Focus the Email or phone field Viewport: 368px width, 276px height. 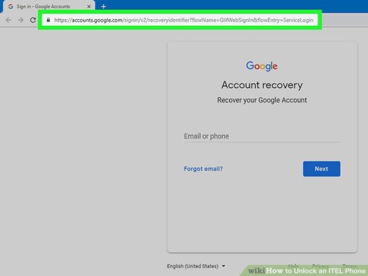(x=262, y=136)
